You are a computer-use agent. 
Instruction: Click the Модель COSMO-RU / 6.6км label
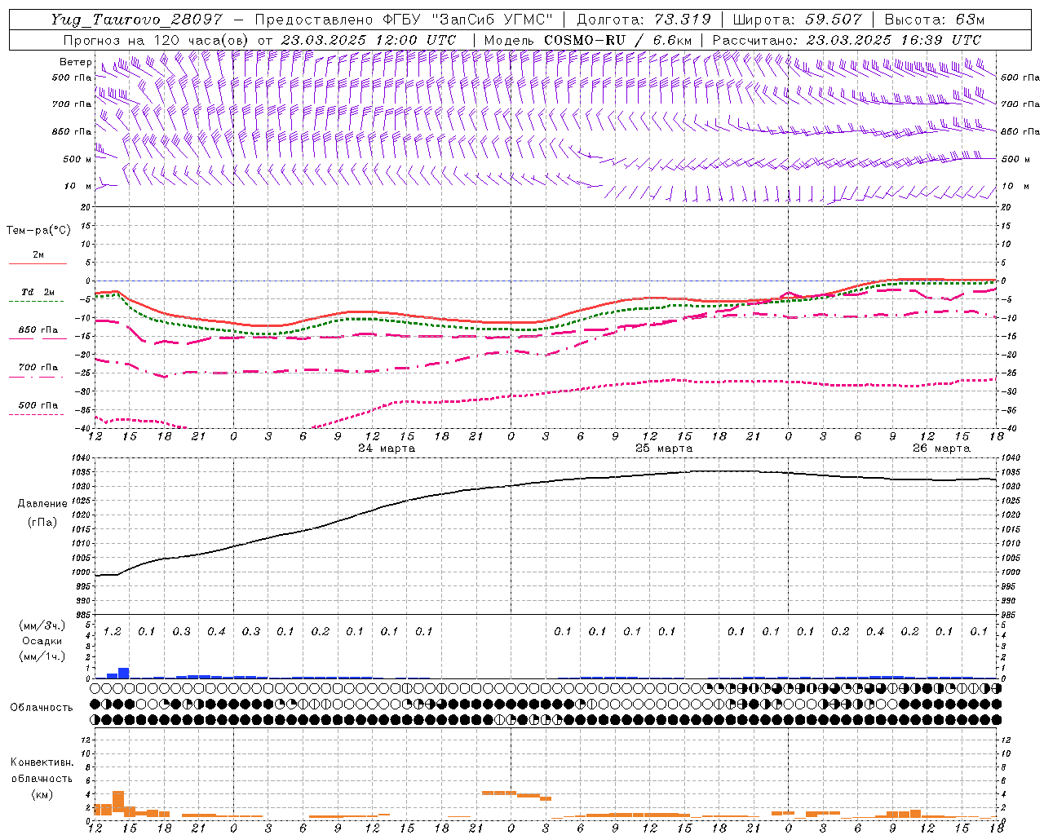pyautogui.click(x=588, y=40)
